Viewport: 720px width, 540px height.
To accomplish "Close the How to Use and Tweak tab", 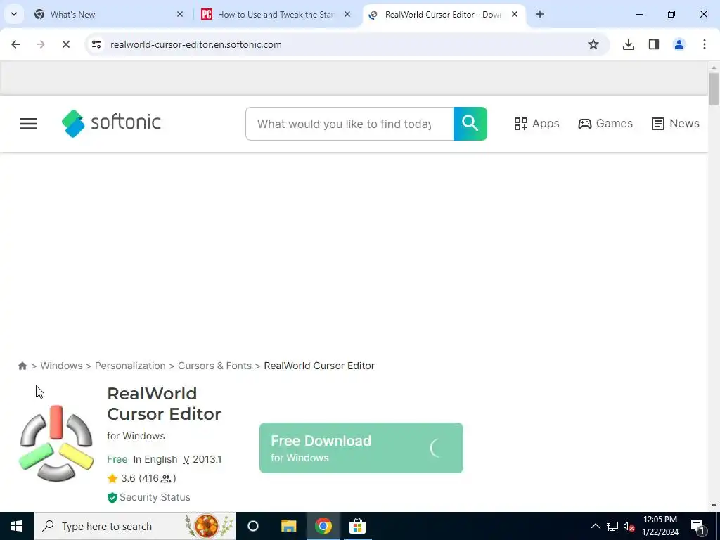I will [x=347, y=14].
